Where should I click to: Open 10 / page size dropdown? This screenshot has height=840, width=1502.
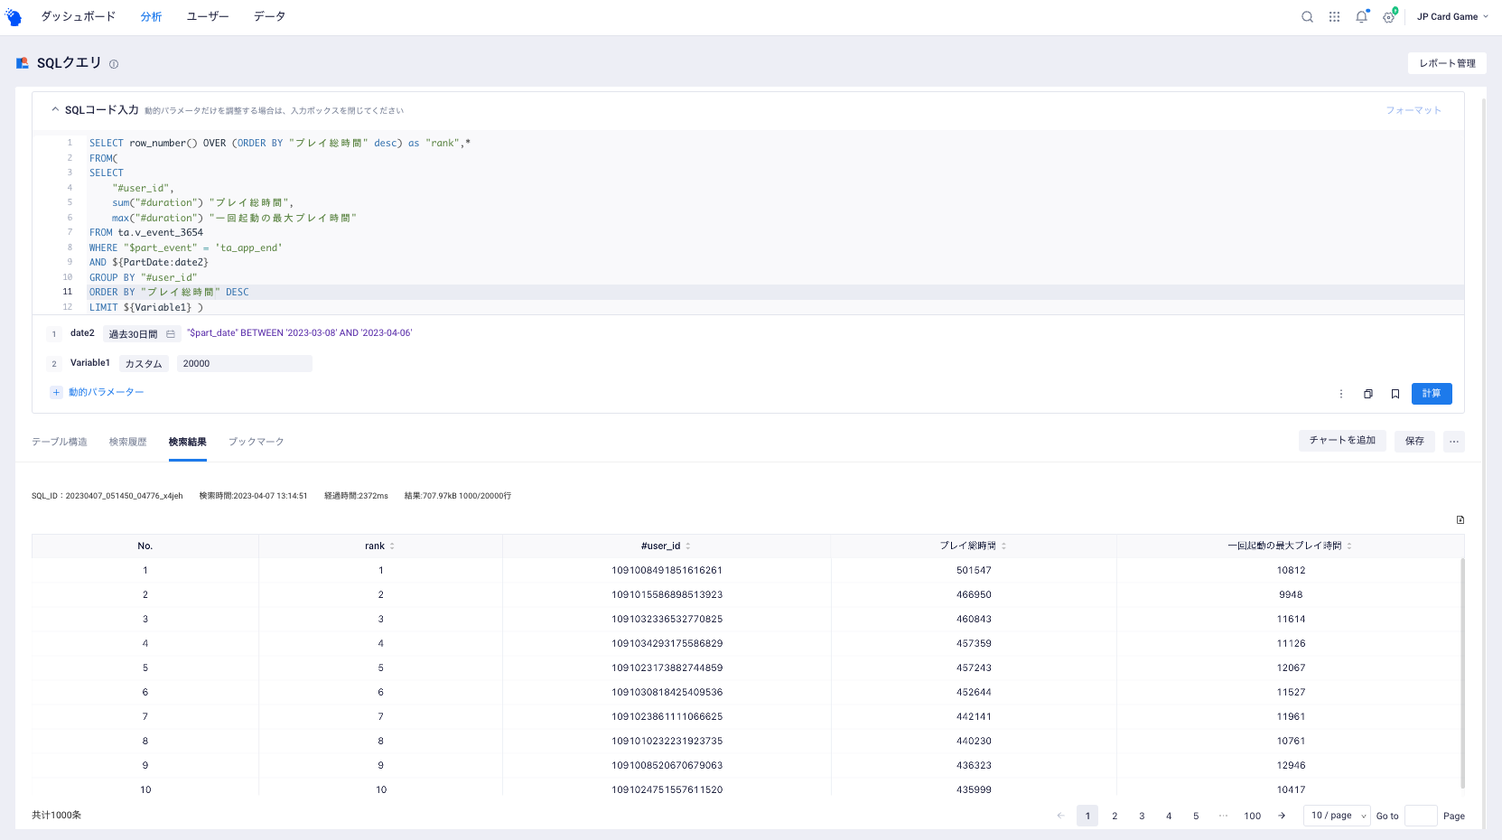tap(1338, 816)
